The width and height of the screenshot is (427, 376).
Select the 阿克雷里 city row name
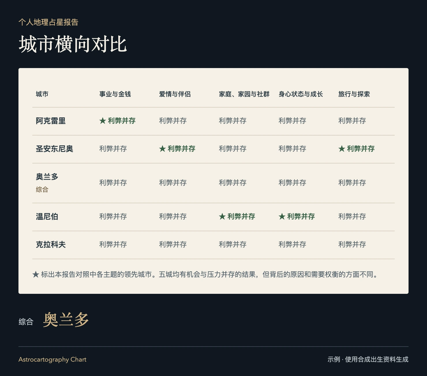click(x=51, y=121)
